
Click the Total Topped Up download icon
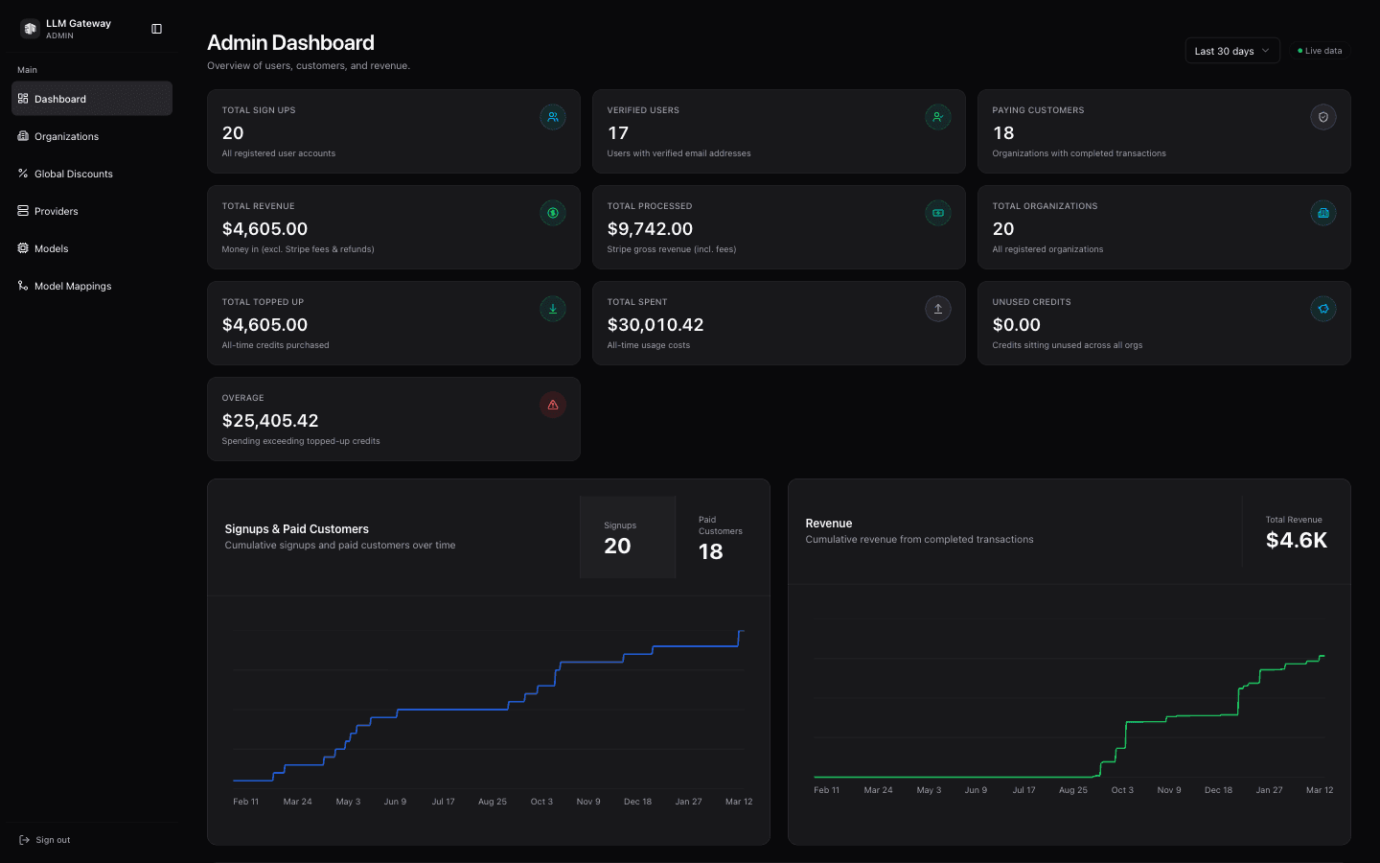tap(553, 309)
